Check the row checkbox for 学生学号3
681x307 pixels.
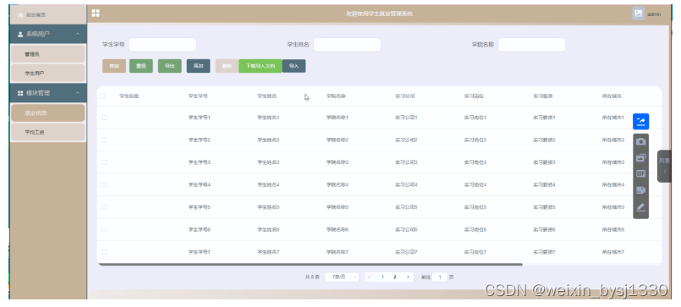[x=104, y=162]
